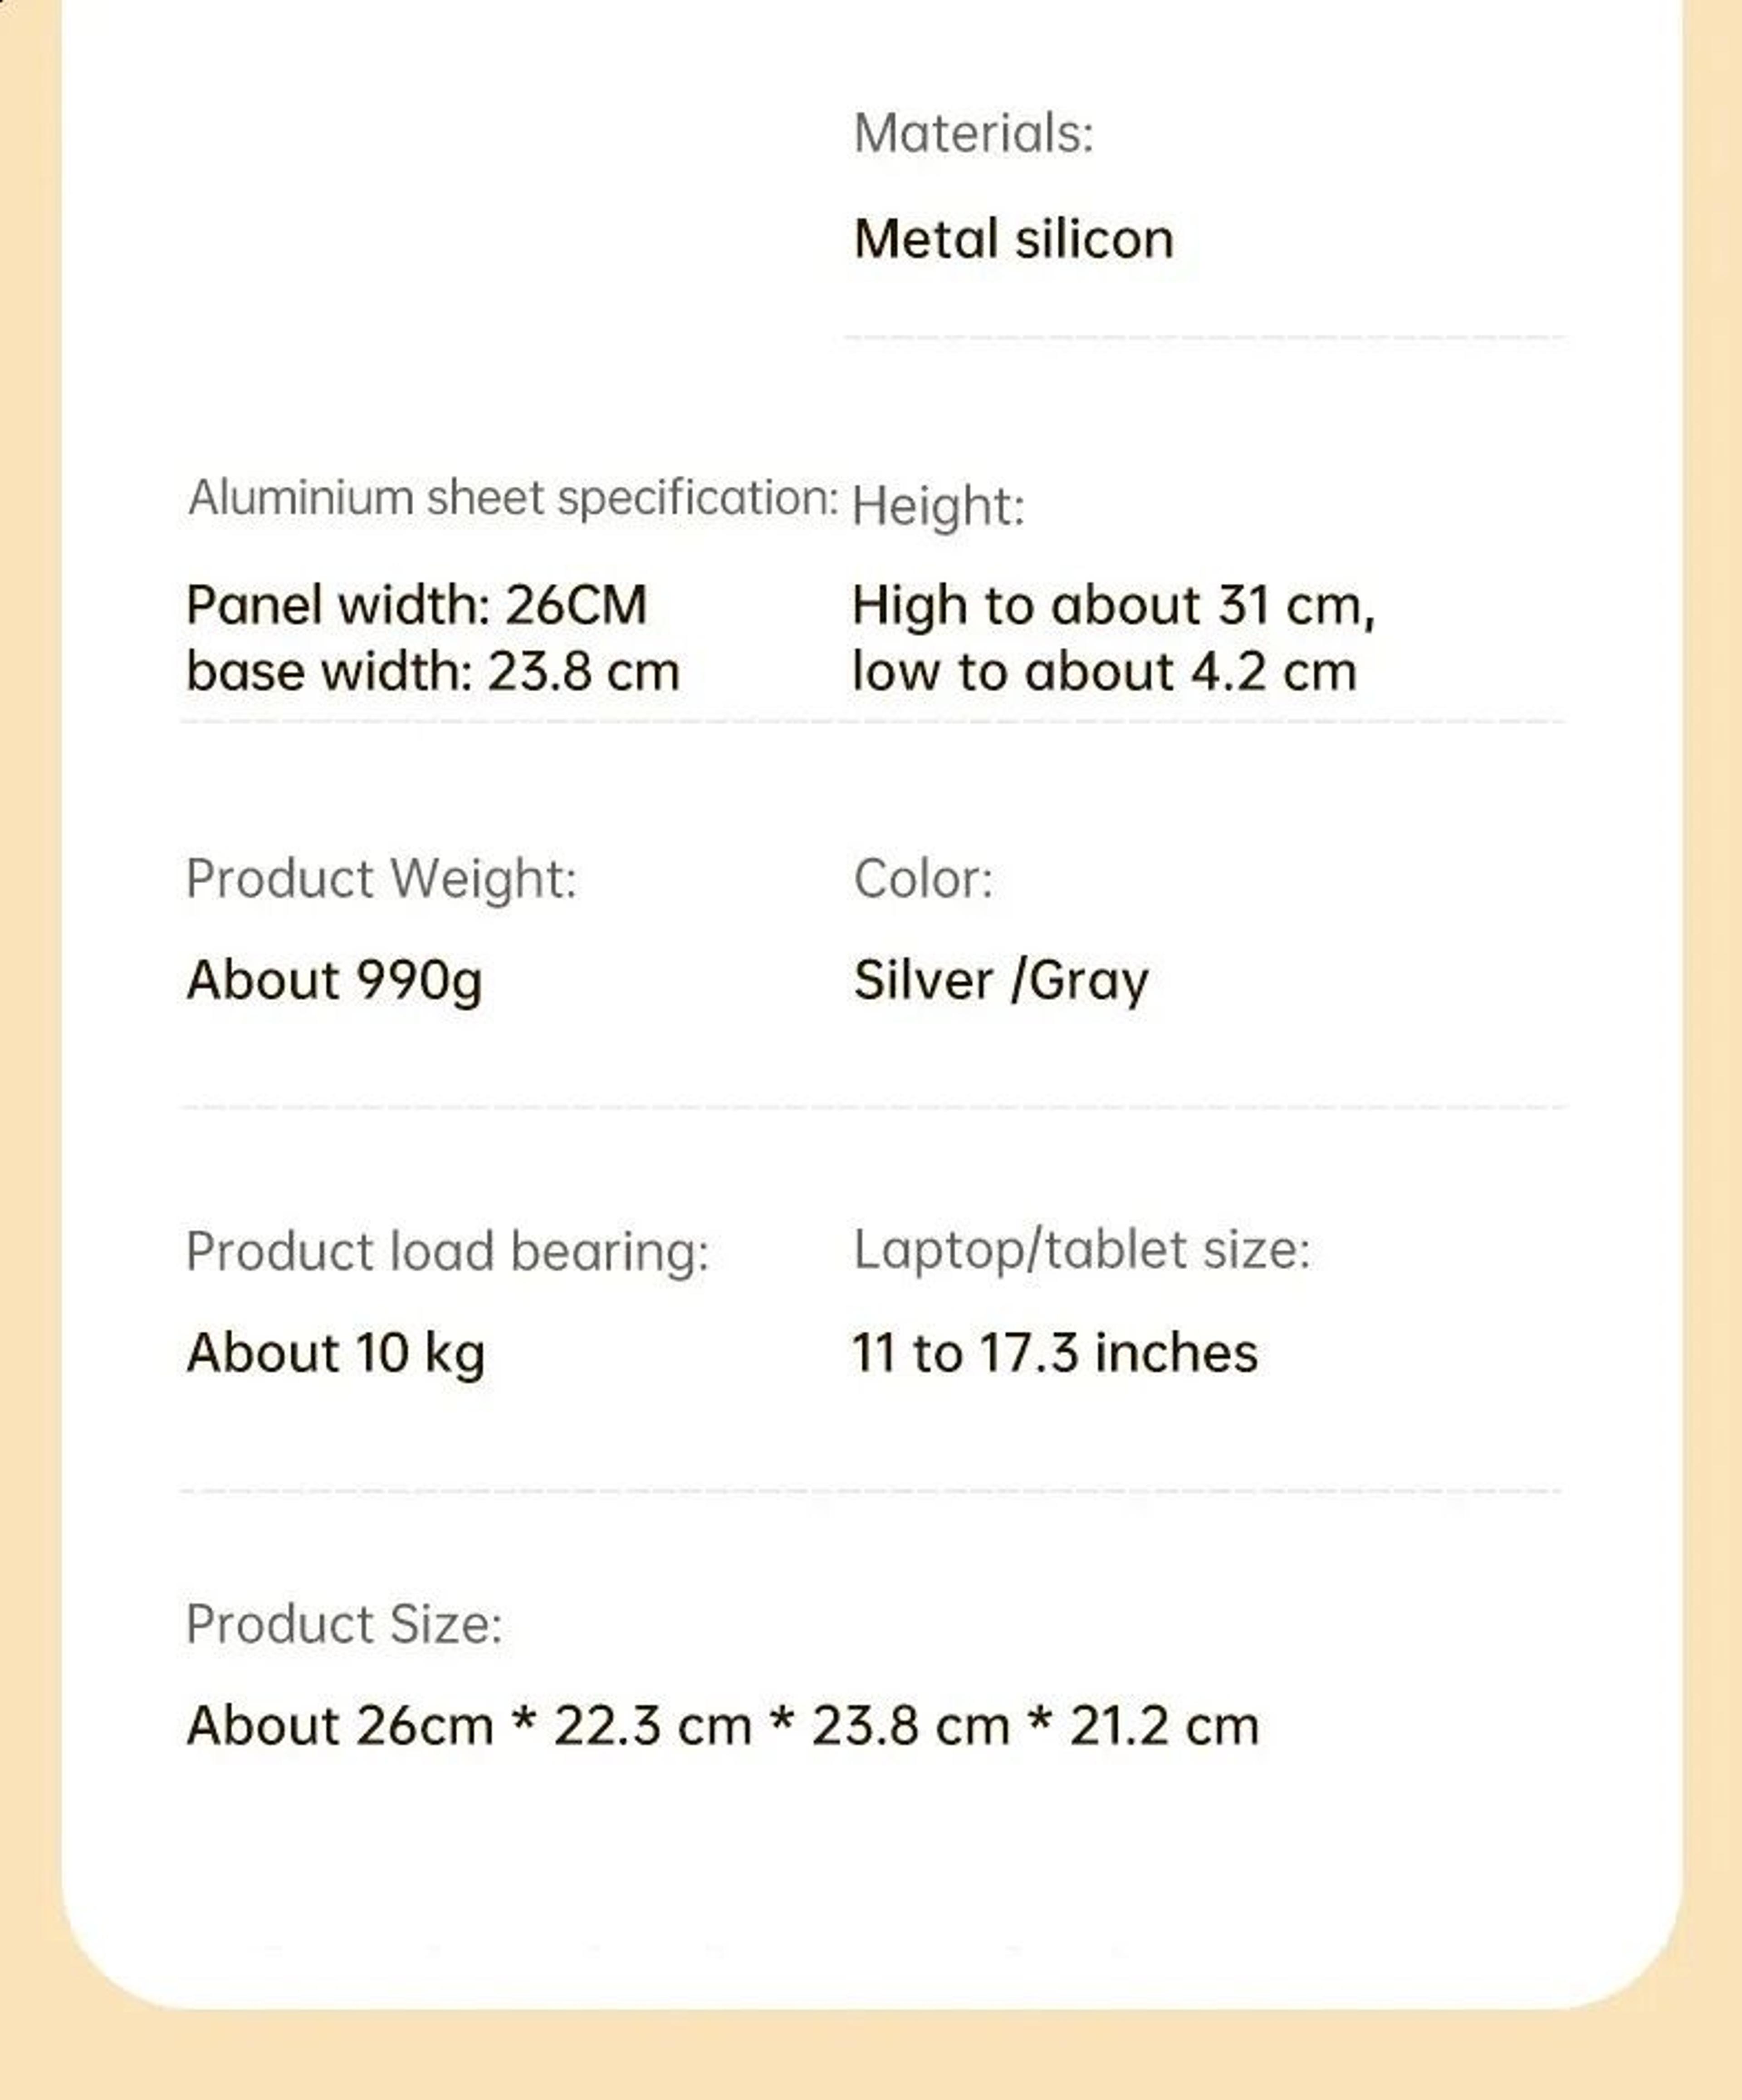Select 11 to 17.3 inches value
The image size is (1742, 2100).
(x=1054, y=1353)
